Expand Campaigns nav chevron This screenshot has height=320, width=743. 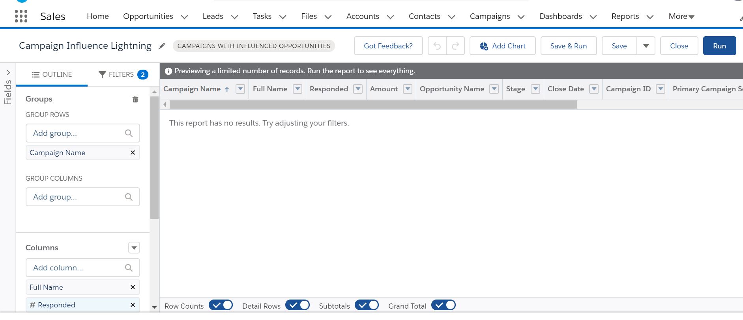(x=521, y=17)
